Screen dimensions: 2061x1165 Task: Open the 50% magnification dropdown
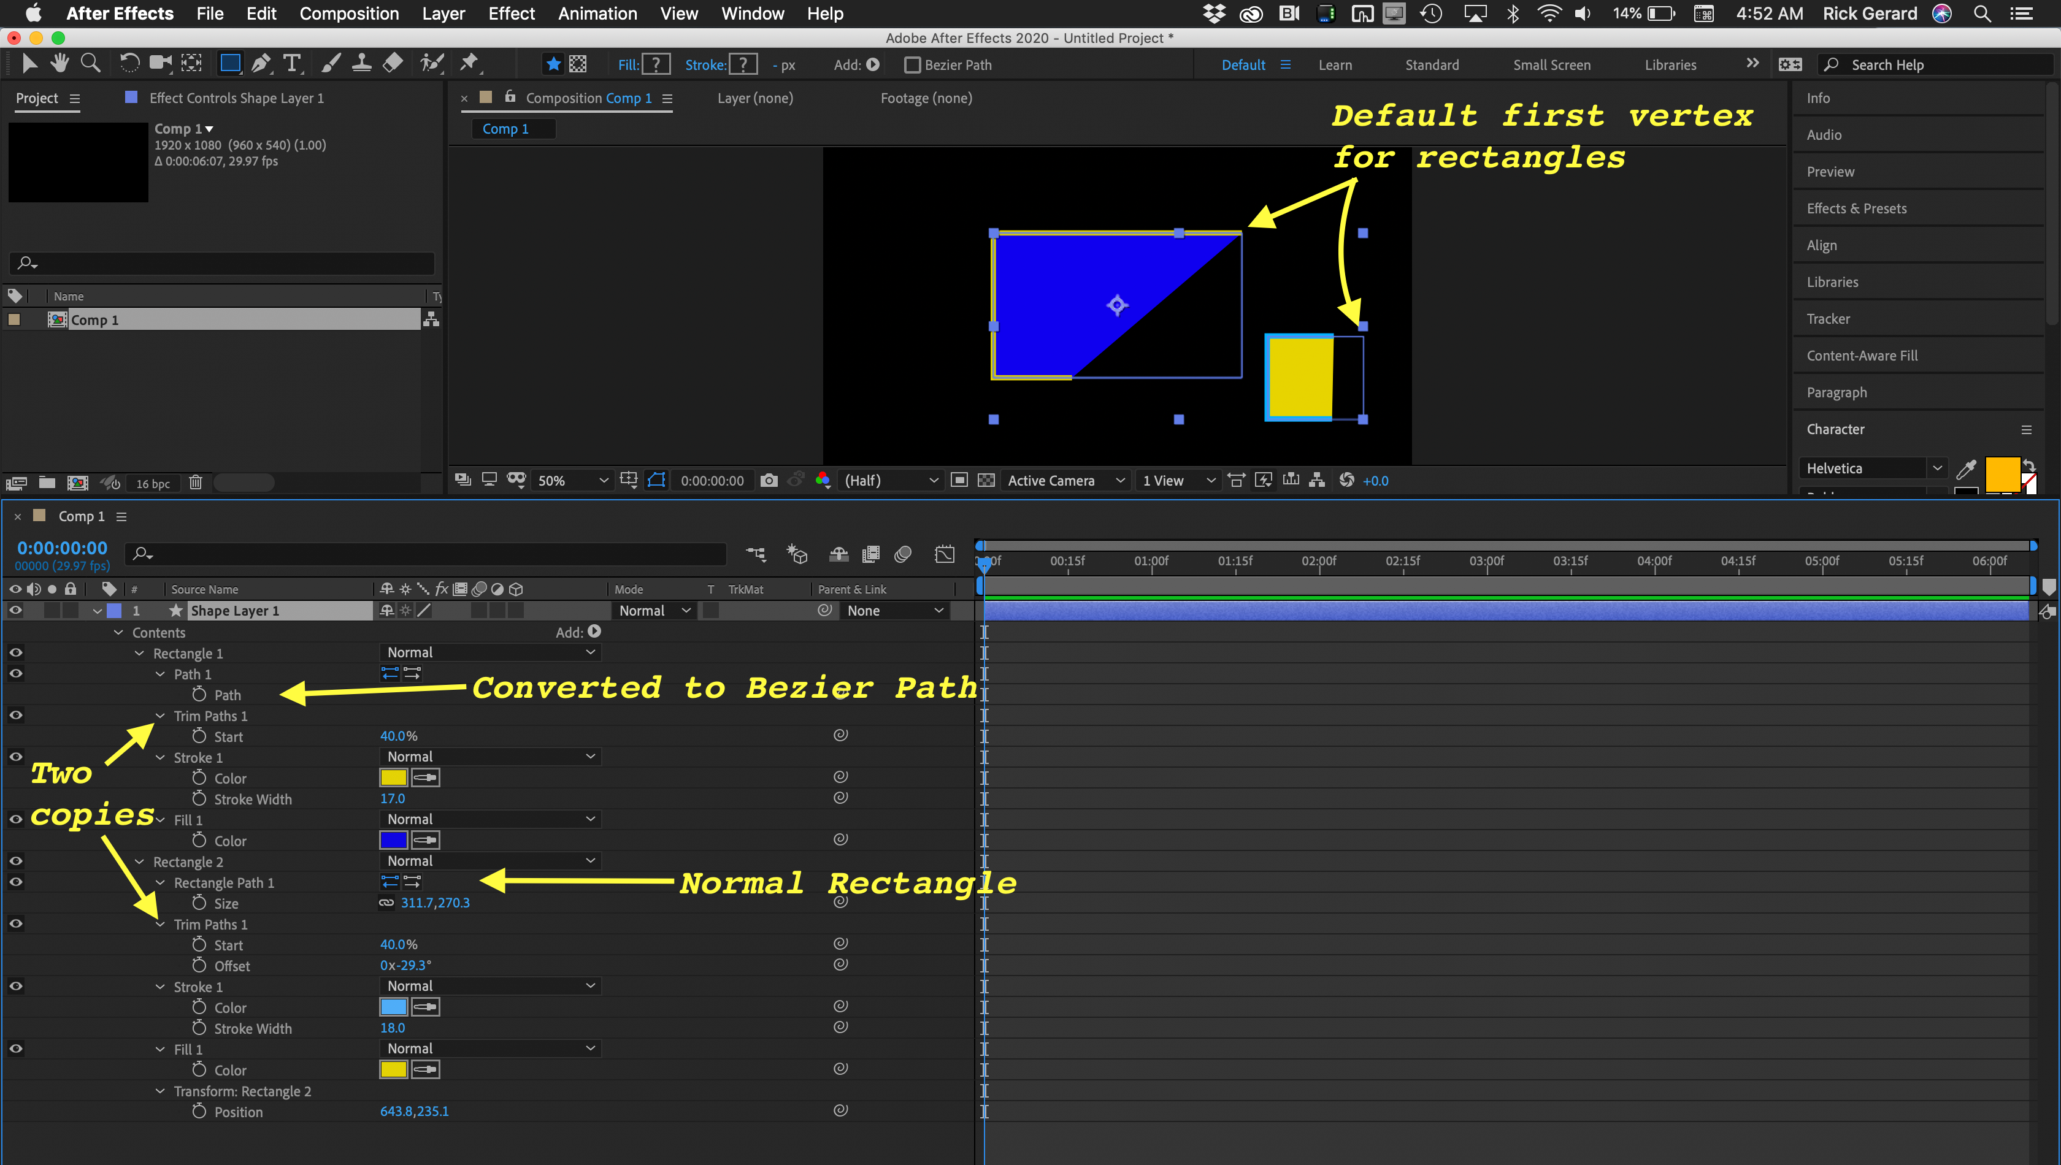tap(572, 480)
